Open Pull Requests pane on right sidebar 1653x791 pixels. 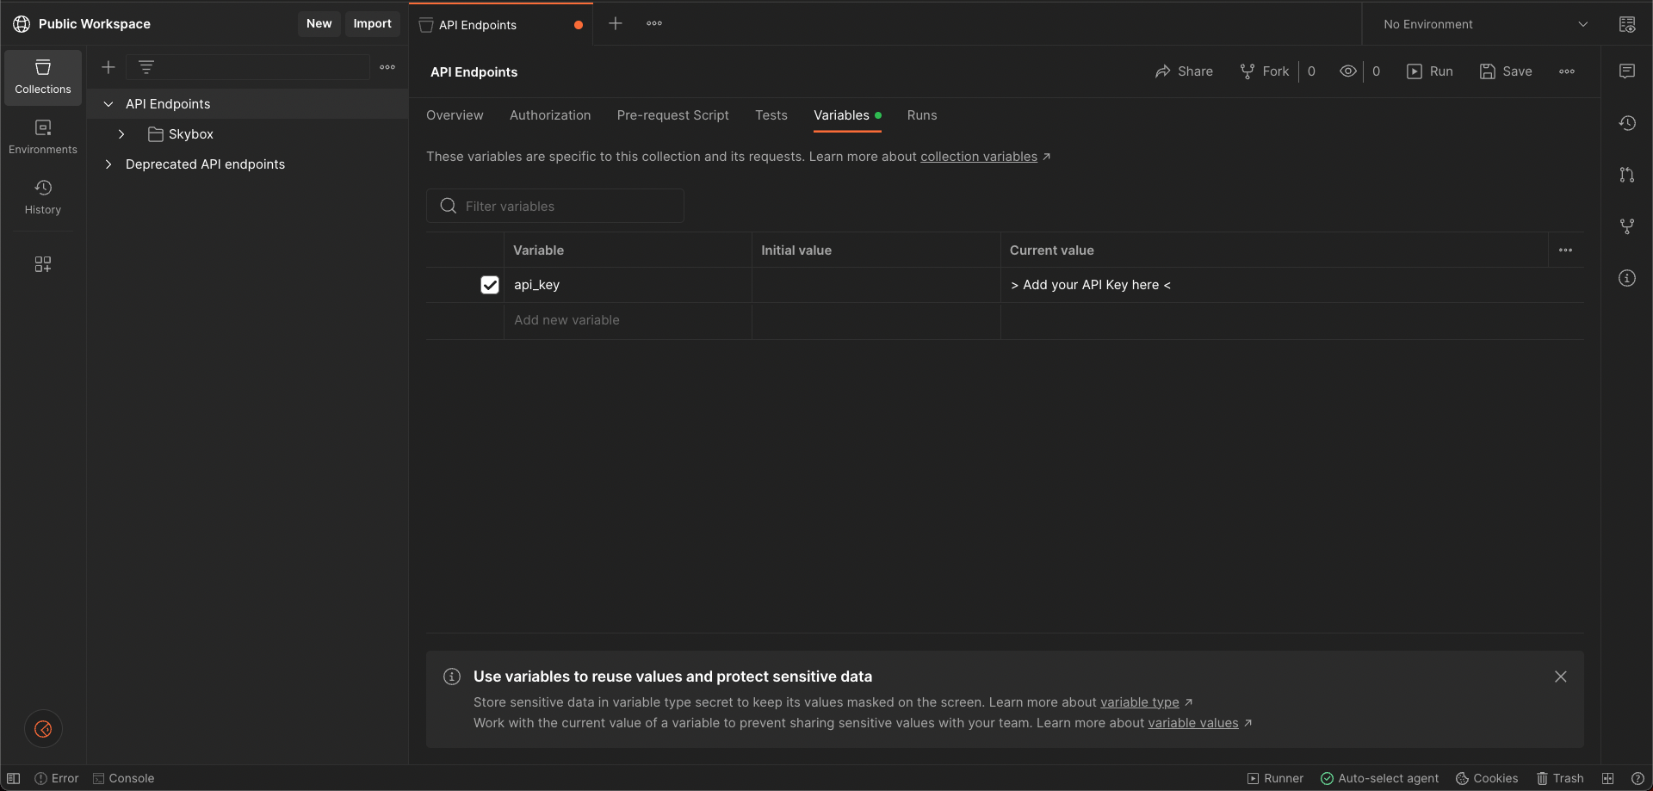[1627, 175]
